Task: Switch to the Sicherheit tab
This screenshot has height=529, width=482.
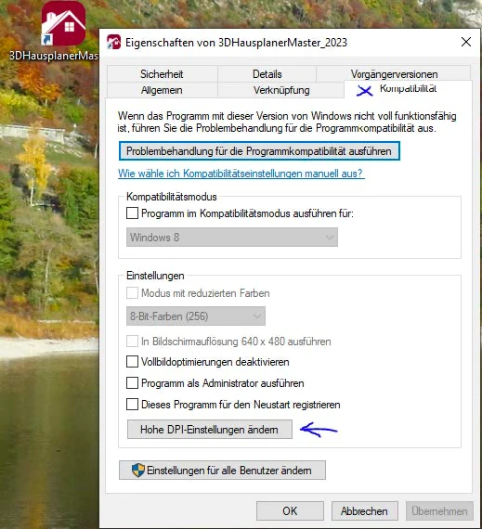Action: click(162, 74)
